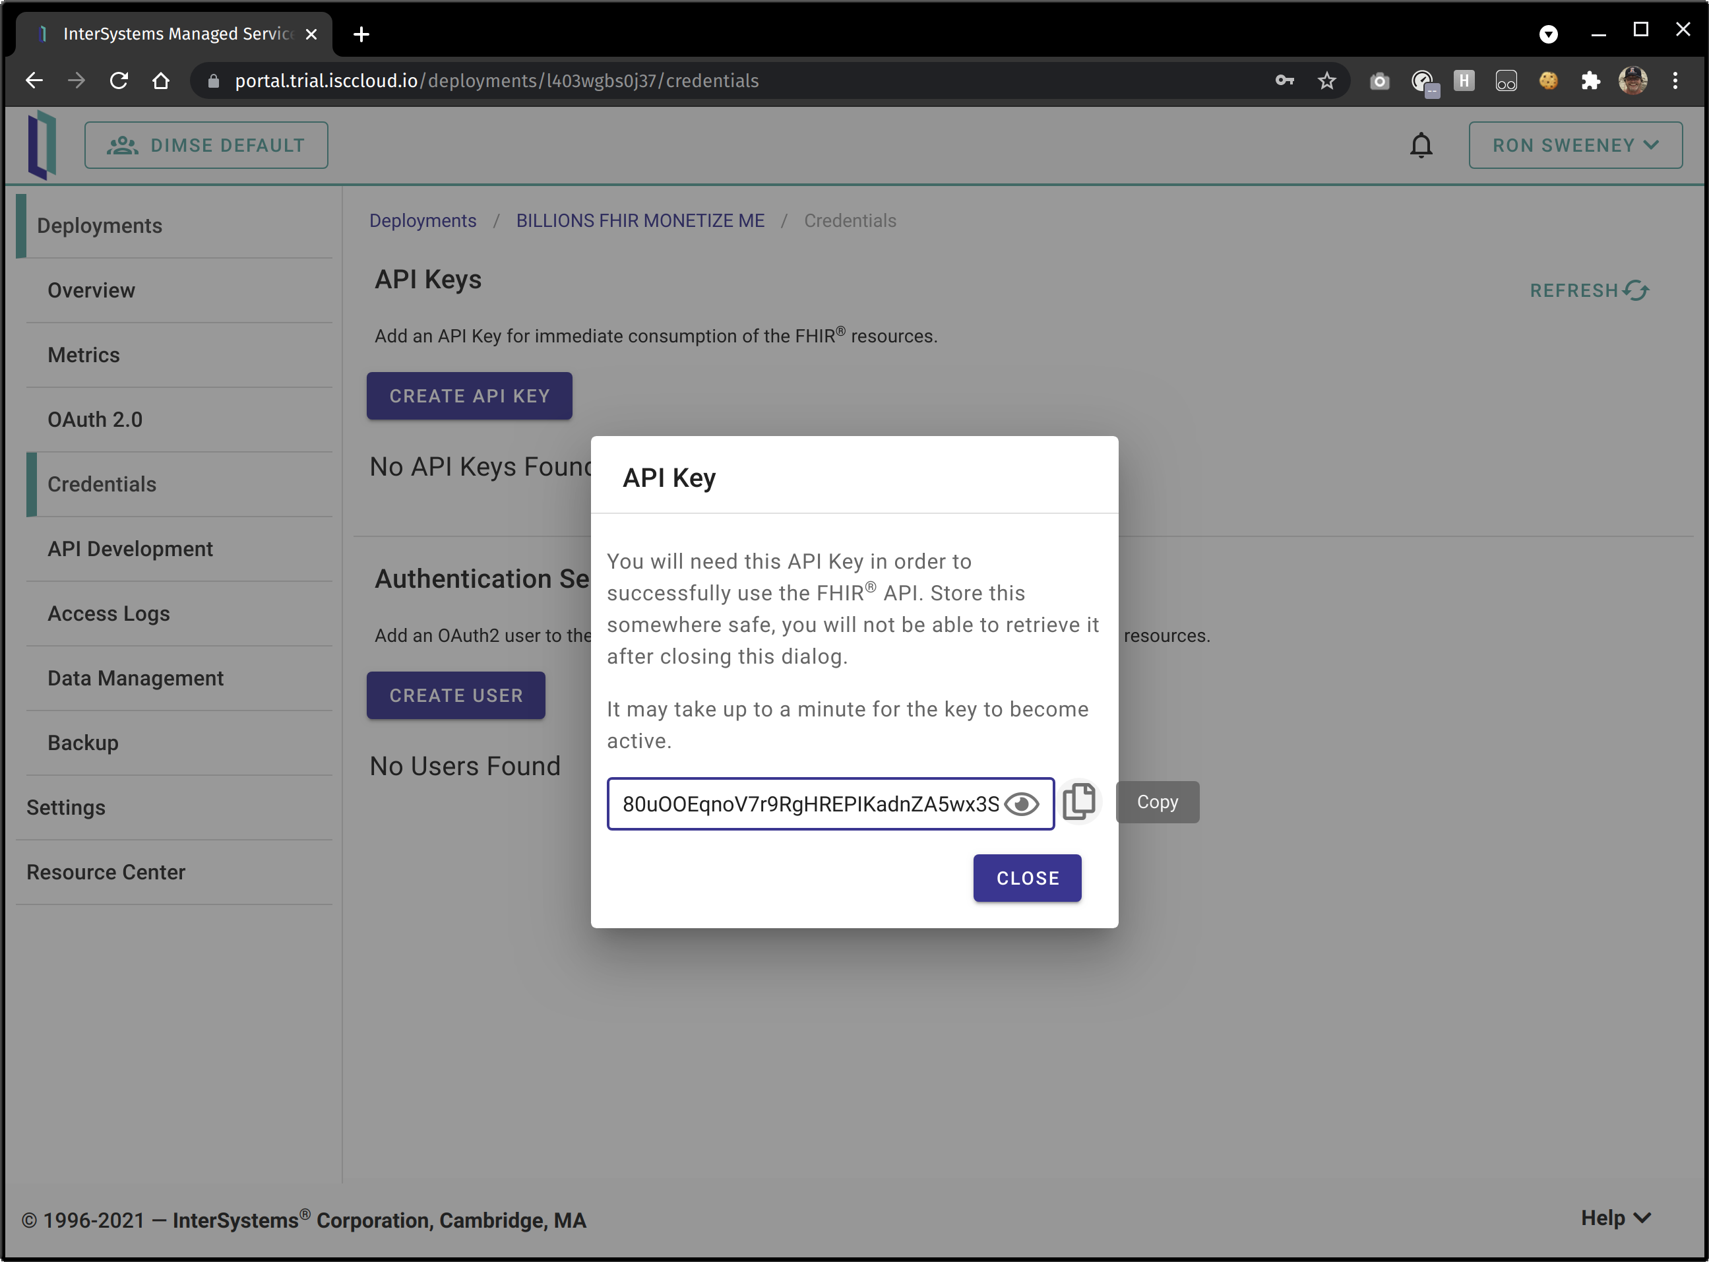Viewport: 1709px width, 1262px height.
Task: Click the InterSystems logo
Action: tap(42, 145)
